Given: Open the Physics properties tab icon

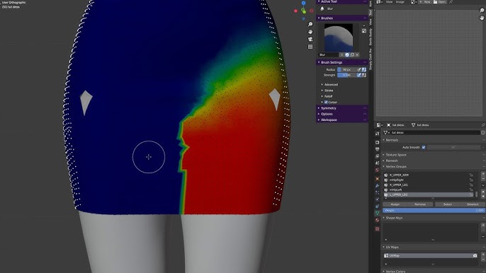Looking at the screenshot, I should pyautogui.click(x=377, y=199).
